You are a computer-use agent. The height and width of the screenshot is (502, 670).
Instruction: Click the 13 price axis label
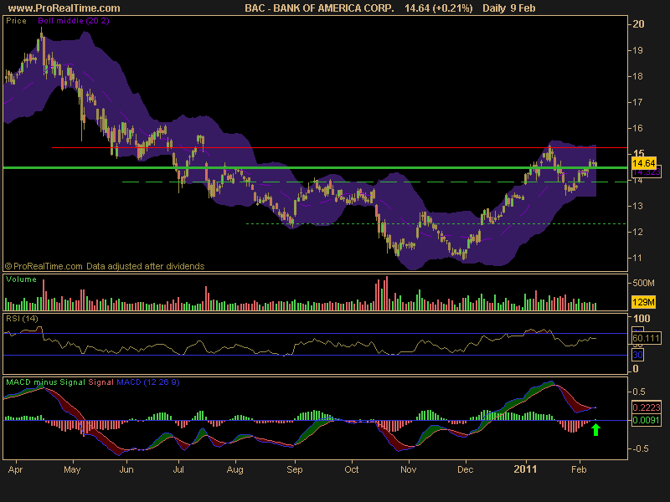pyautogui.click(x=637, y=206)
